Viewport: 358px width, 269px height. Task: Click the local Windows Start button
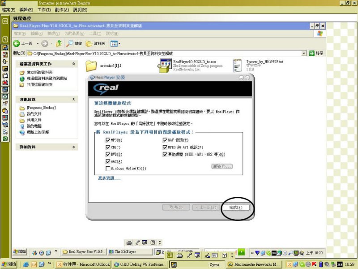pyautogui.click(x=9, y=264)
